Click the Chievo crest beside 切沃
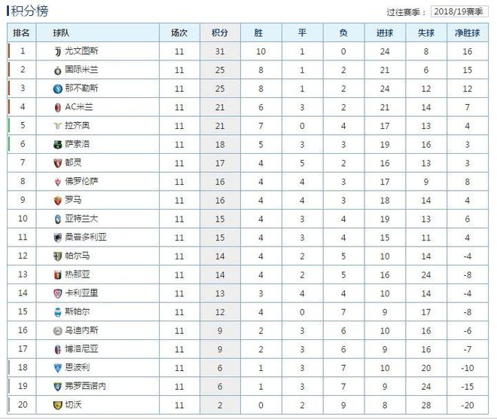Screen dimensions: 497x420 (57, 405)
